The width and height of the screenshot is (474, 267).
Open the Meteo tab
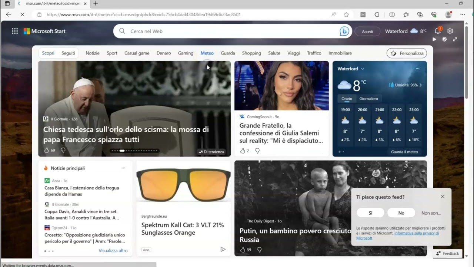coord(207,53)
